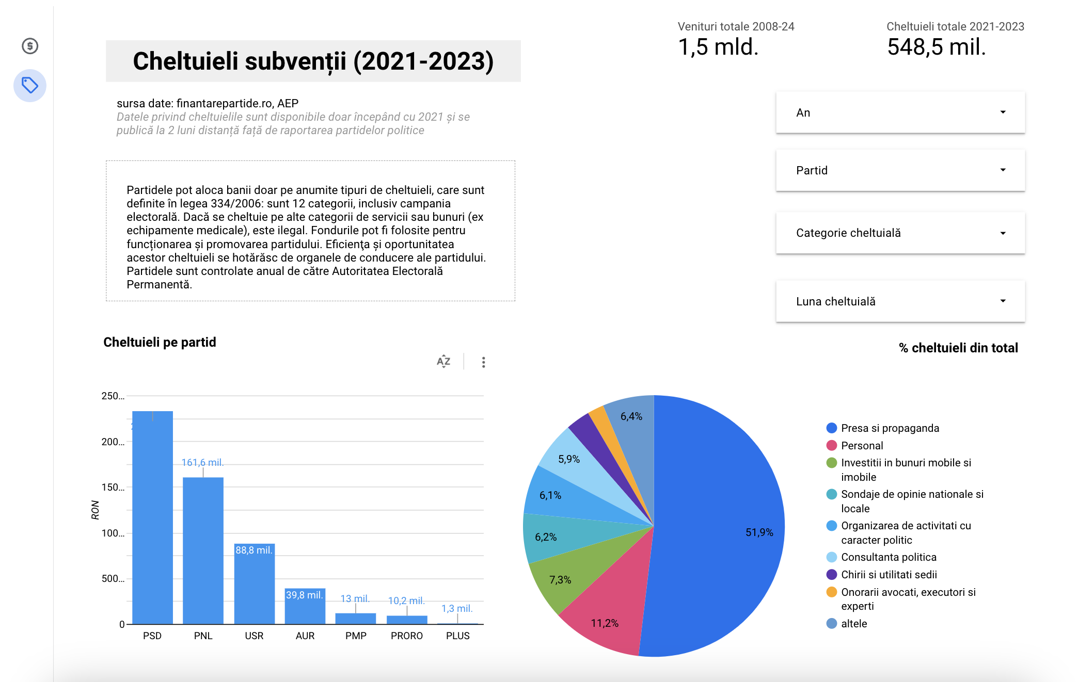Click the 'altele' legend entry
This screenshot has width=1078, height=682.
click(x=853, y=624)
